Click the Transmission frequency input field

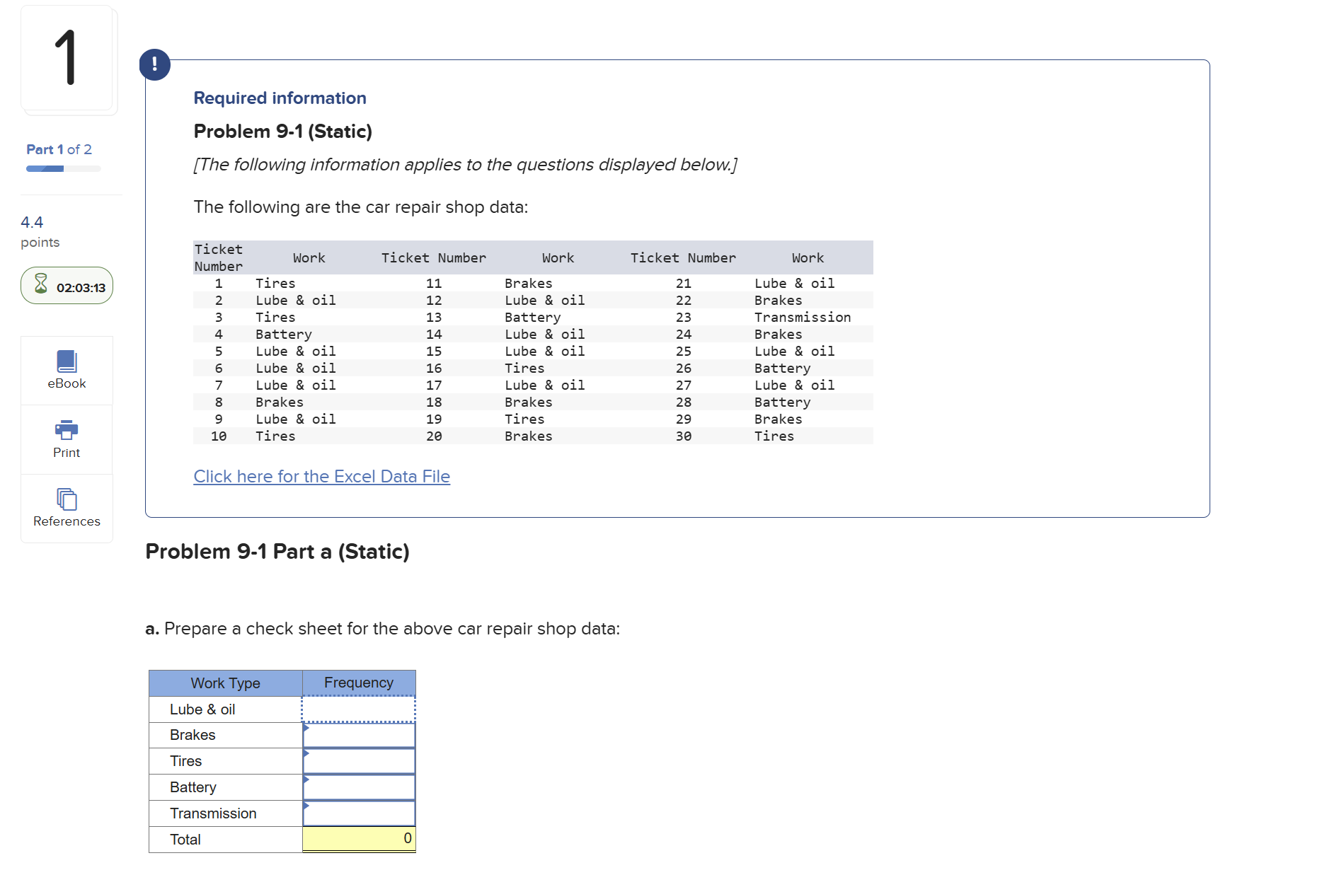click(x=360, y=813)
